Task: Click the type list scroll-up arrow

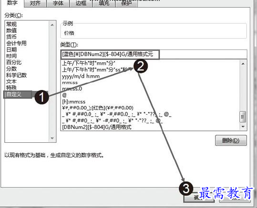Action: click(x=243, y=64)
